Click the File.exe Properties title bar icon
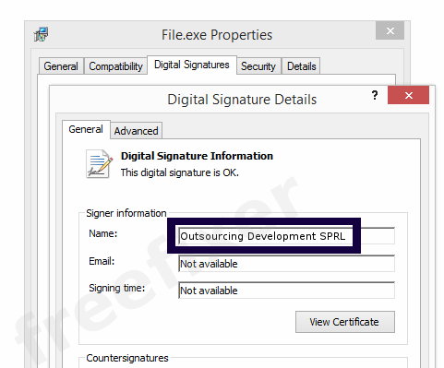444x368 pixels. (x=41, y=34)
